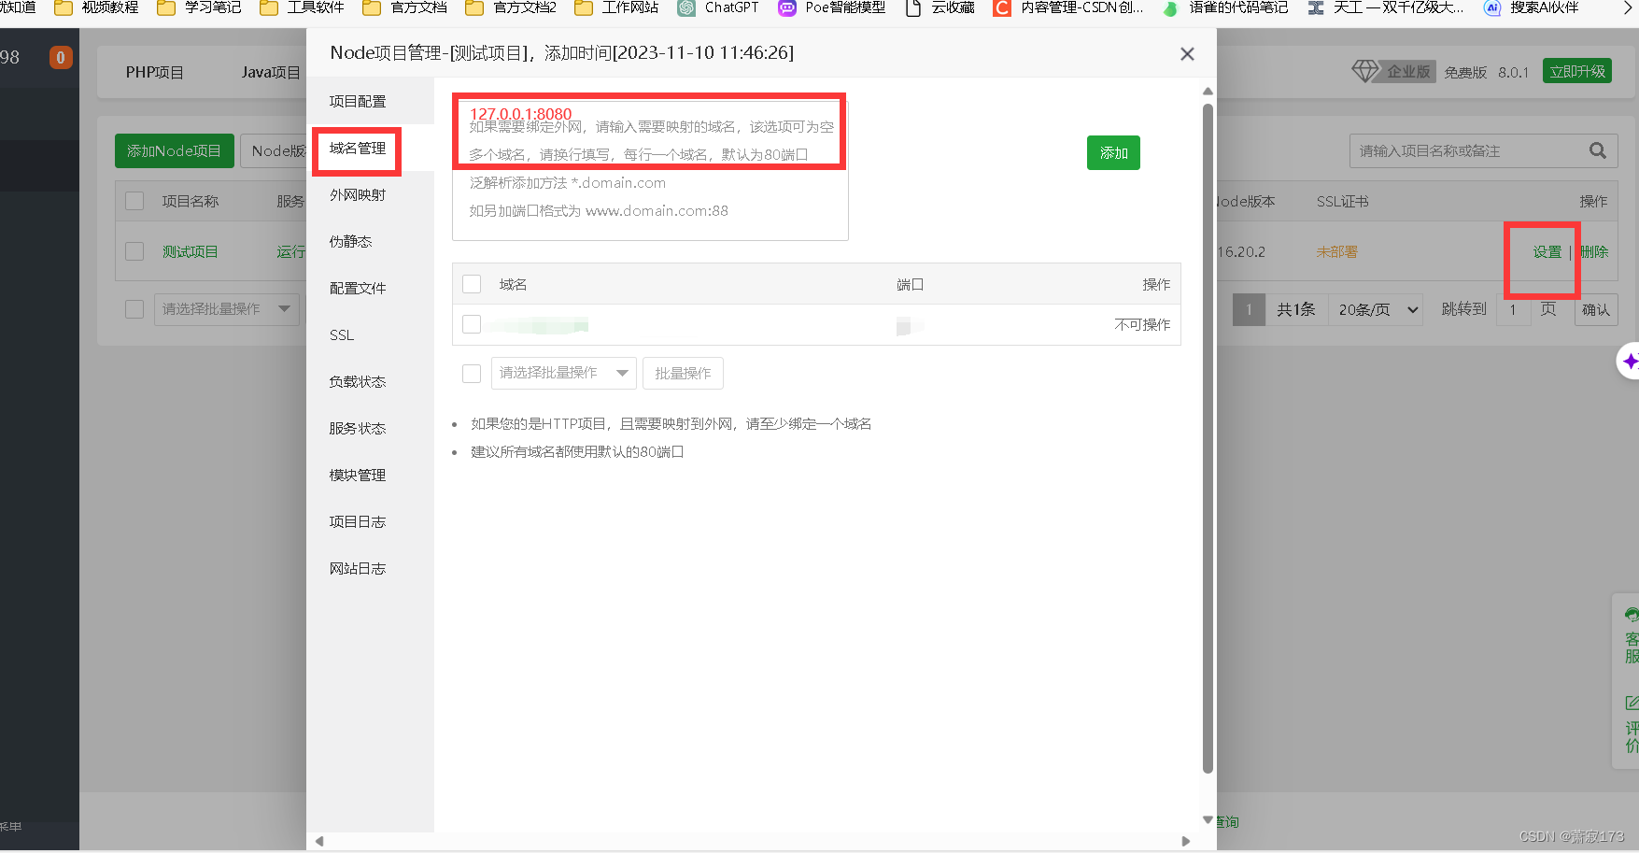The width and height of the screenshot is (1639, 853).
Task: Open the floating AI assistant sparkle icon
Action: pyautogui.click(x=1630, y=362)
